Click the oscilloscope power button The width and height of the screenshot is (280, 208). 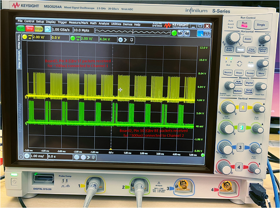[x=14, y=182]
